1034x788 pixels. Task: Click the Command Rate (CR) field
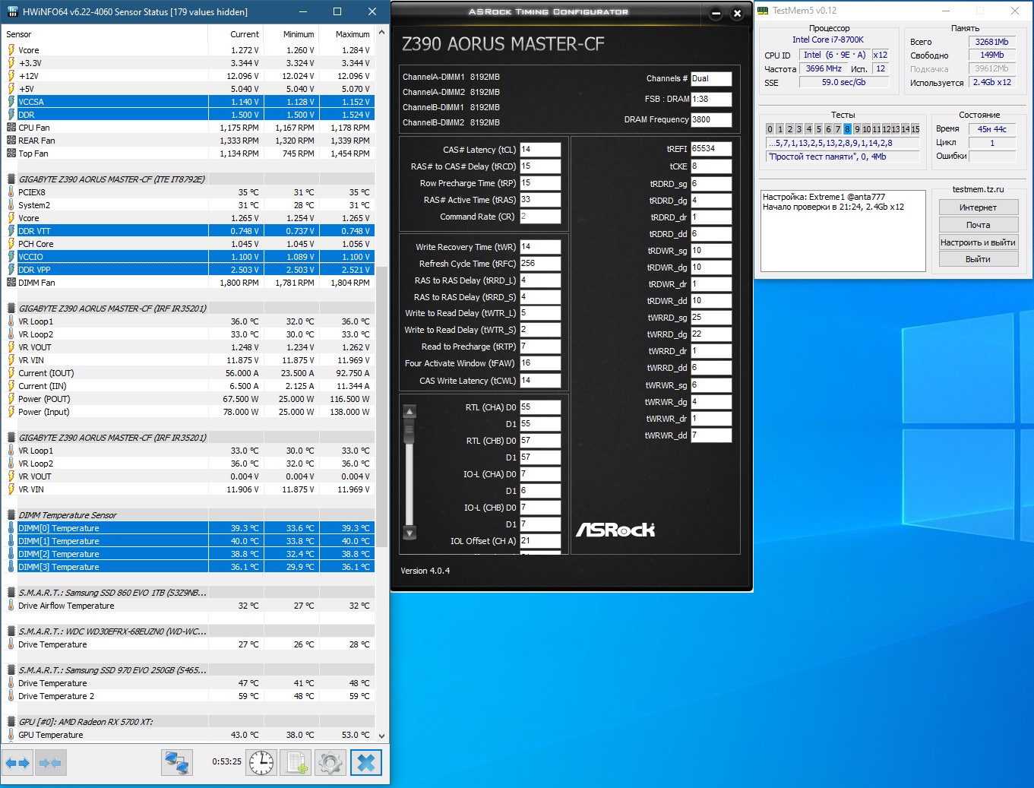point(540,217)
